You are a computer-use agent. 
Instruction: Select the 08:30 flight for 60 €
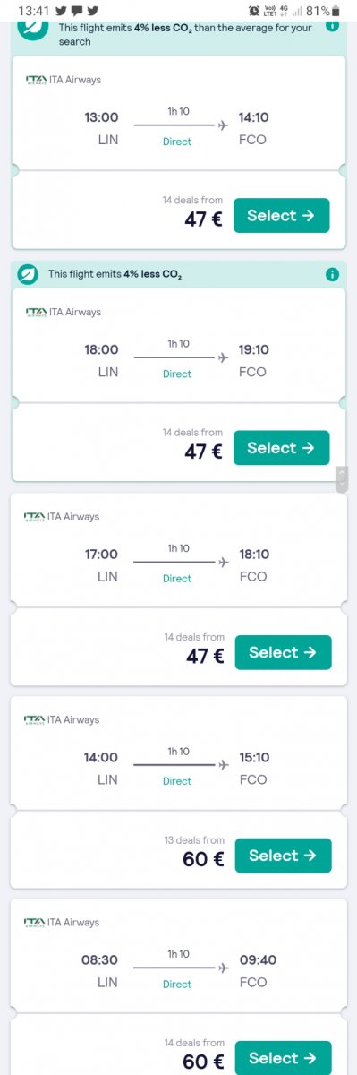(x=283, y=1058)
